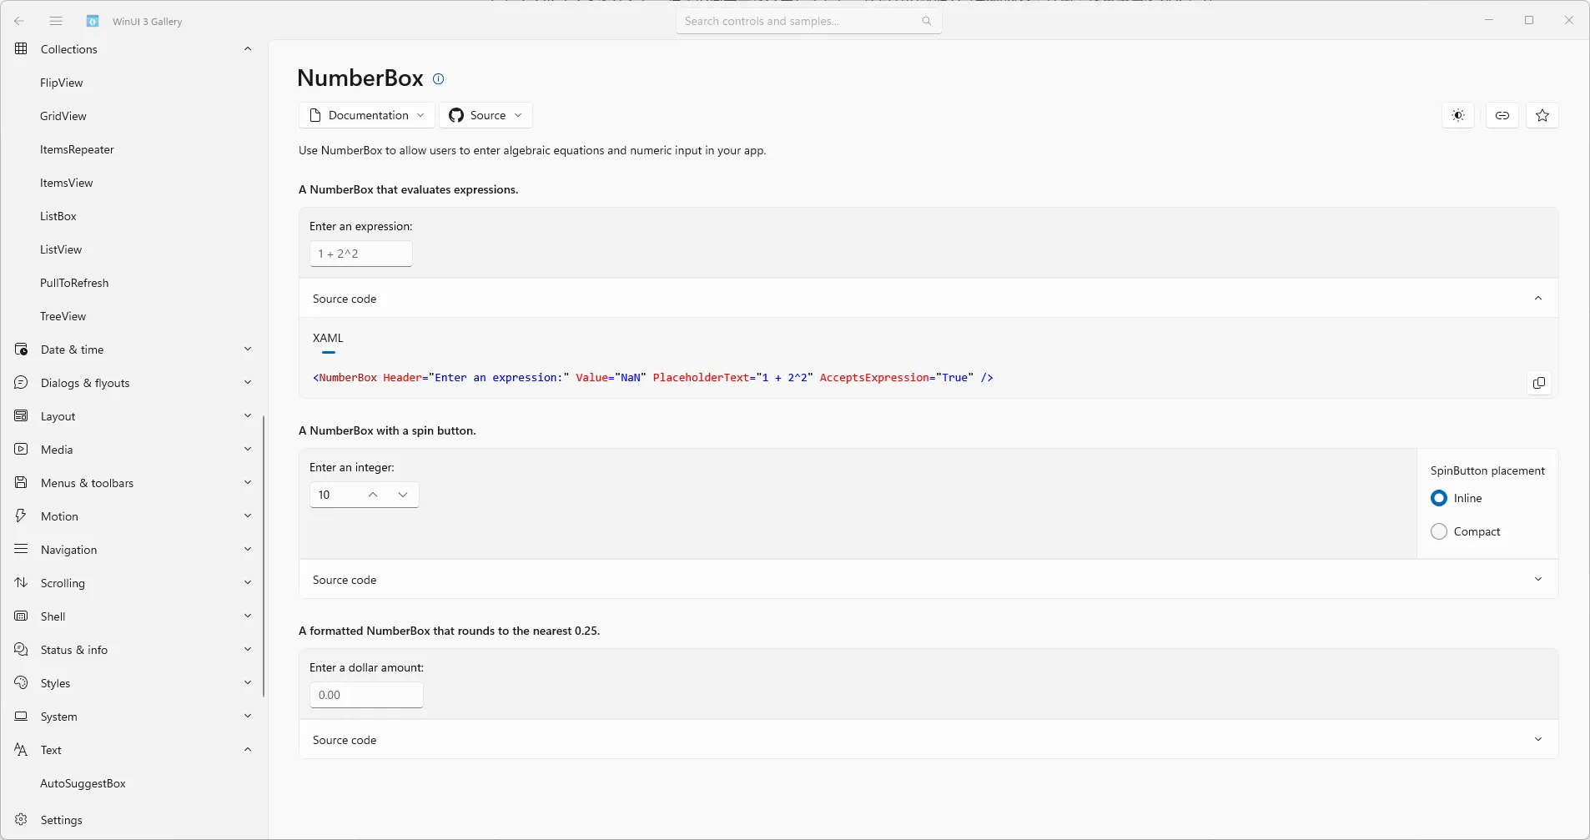Click the expression NumberBox field
The image size is (1590, 840).
361,254
